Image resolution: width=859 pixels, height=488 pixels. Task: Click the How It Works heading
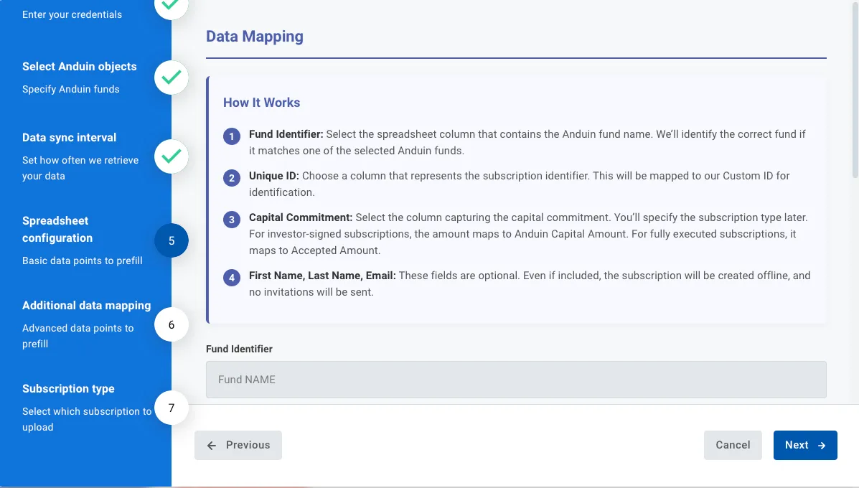pos(261,103)
